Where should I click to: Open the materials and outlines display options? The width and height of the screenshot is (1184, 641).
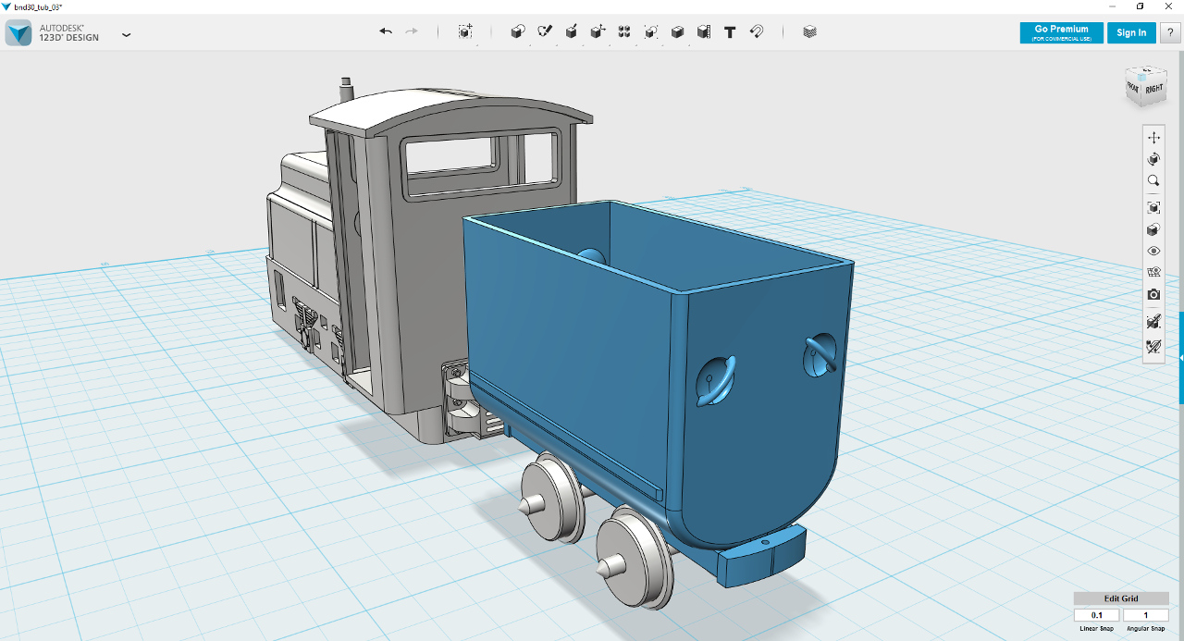pos(1153,229)
